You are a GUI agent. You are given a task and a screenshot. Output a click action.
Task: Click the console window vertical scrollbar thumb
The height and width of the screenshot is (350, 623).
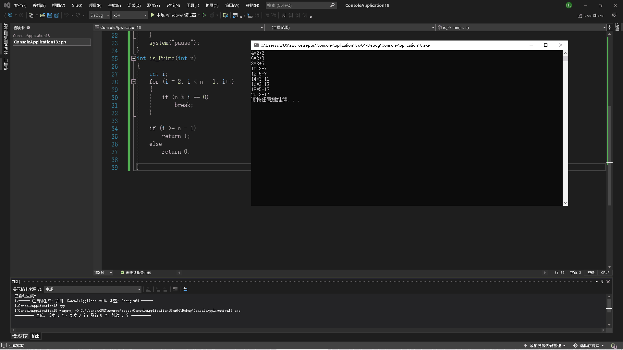pyautogui.click(x=565, y=59)
